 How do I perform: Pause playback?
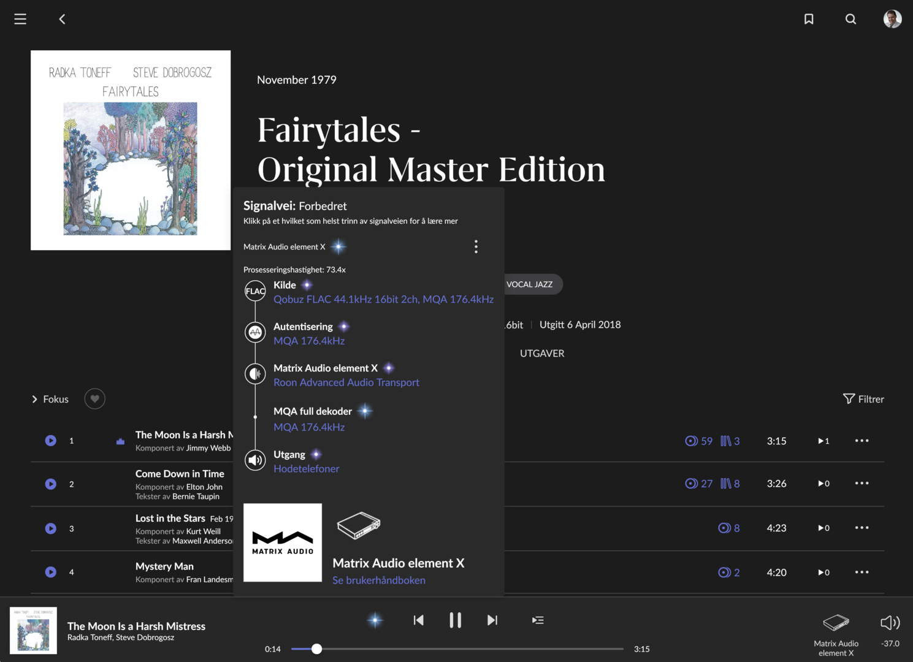pos(455,620)
